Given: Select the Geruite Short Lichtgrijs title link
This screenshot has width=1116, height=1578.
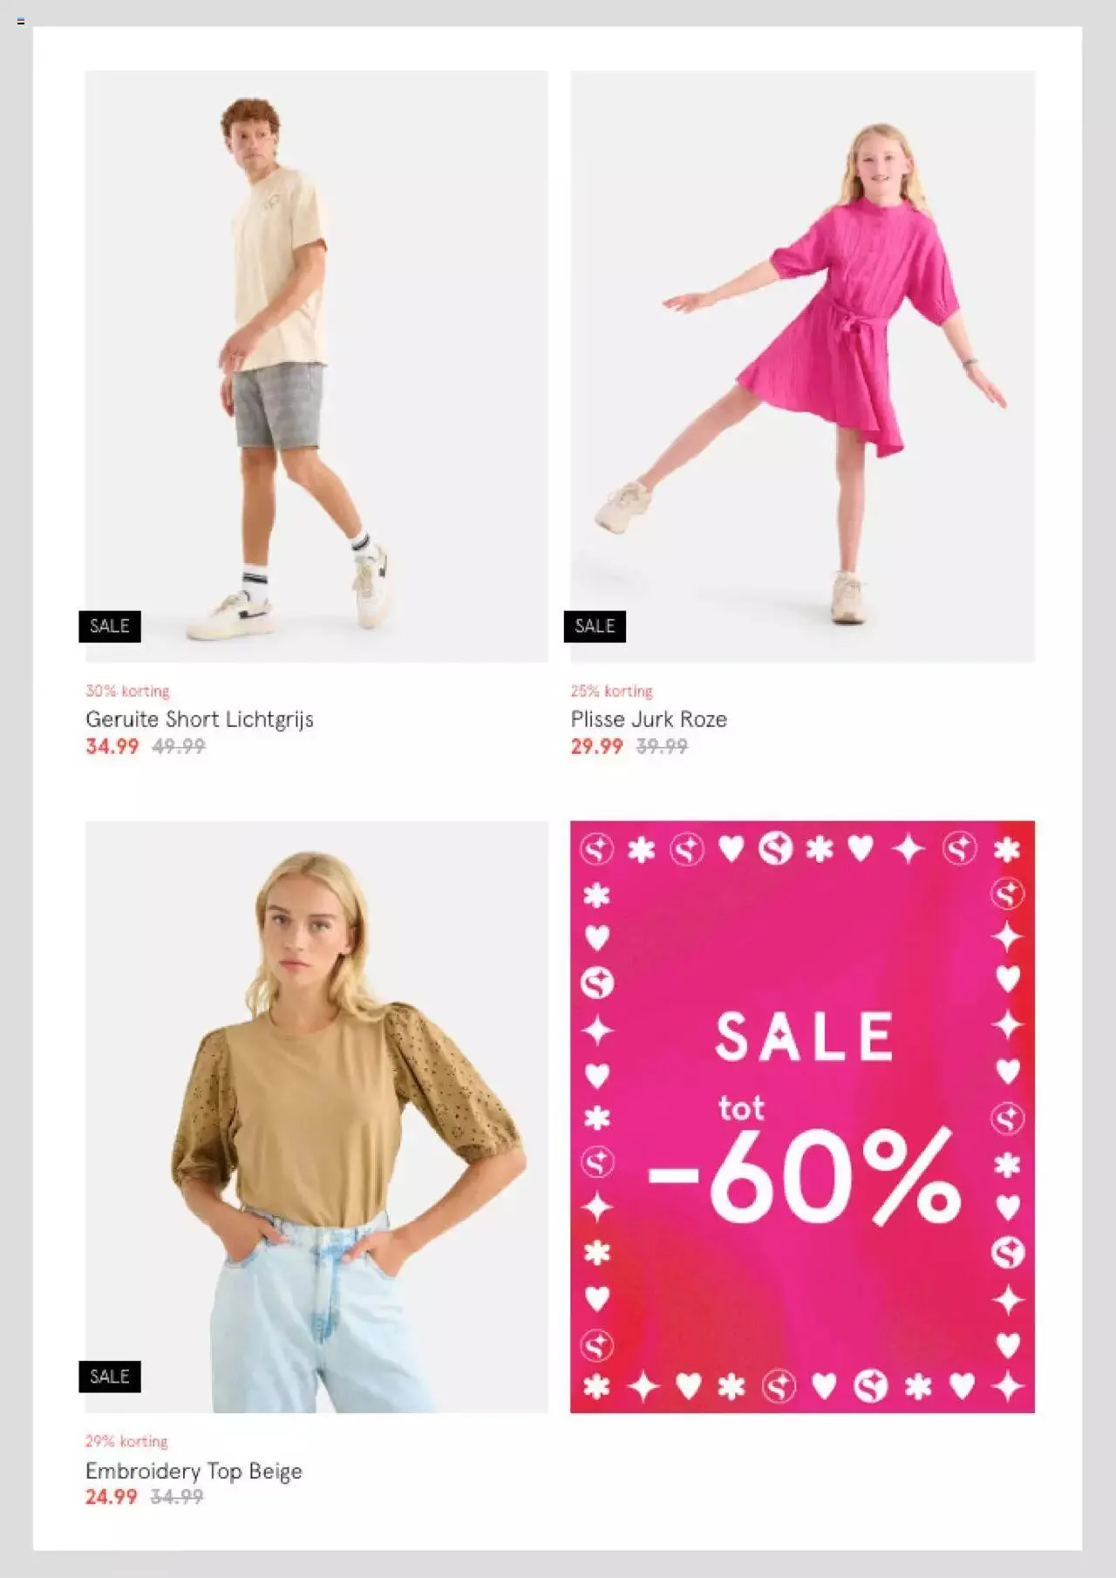Looking at the screenshot, I should [200, 719].
